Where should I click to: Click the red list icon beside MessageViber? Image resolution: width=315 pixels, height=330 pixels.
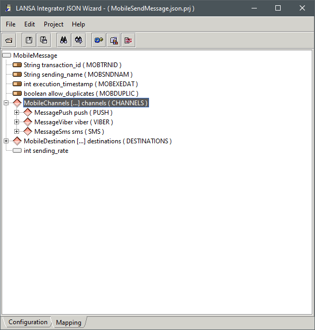pos(27,122)
